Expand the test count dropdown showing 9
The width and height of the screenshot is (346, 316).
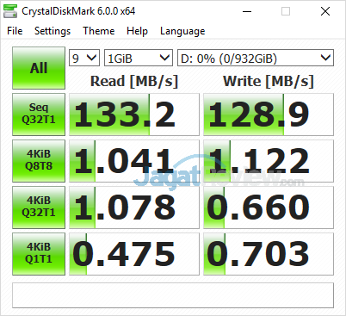(84, 59)
